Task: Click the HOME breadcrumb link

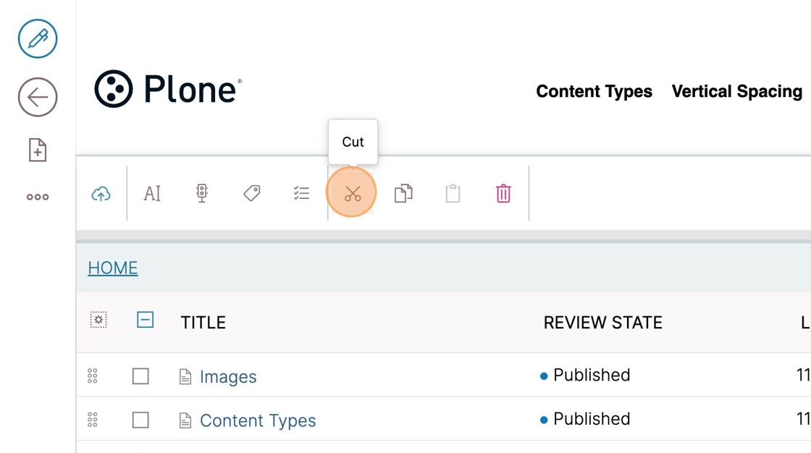Action: coord(113,268)
